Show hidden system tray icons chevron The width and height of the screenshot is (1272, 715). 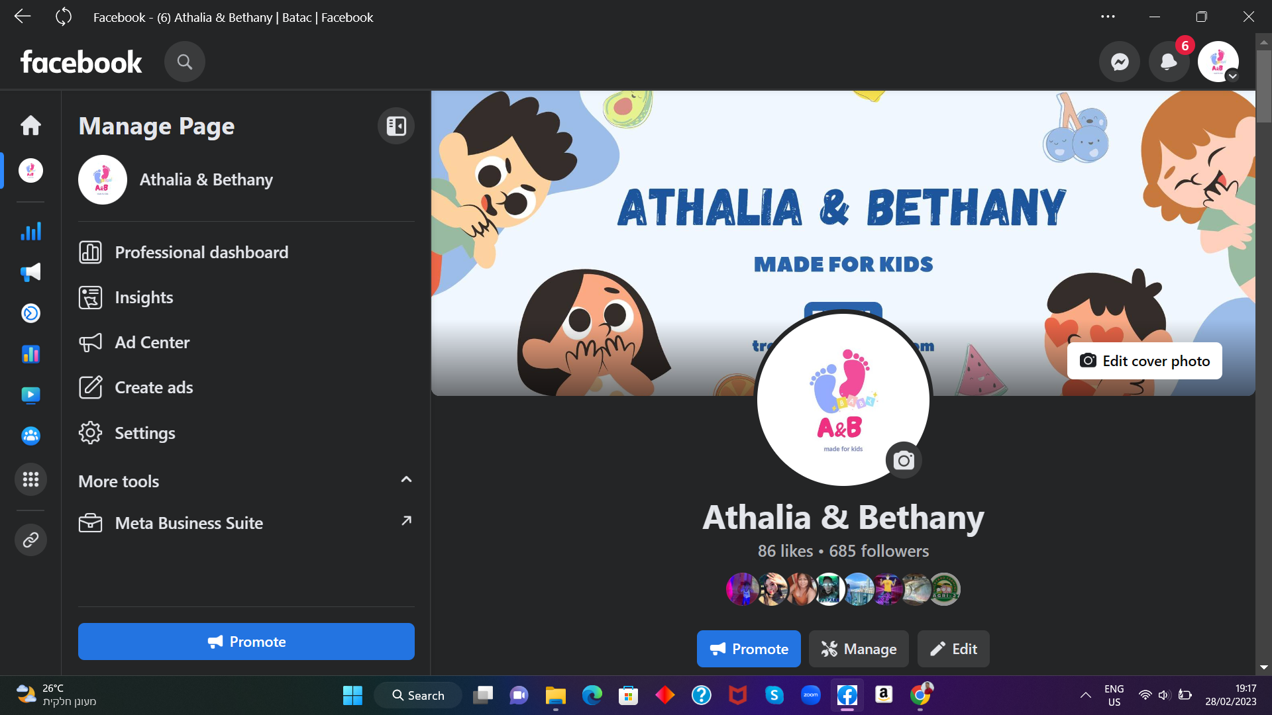(x=1085, y=695)
